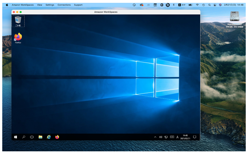Open Windows volume control in tray

tap(160, 137)
